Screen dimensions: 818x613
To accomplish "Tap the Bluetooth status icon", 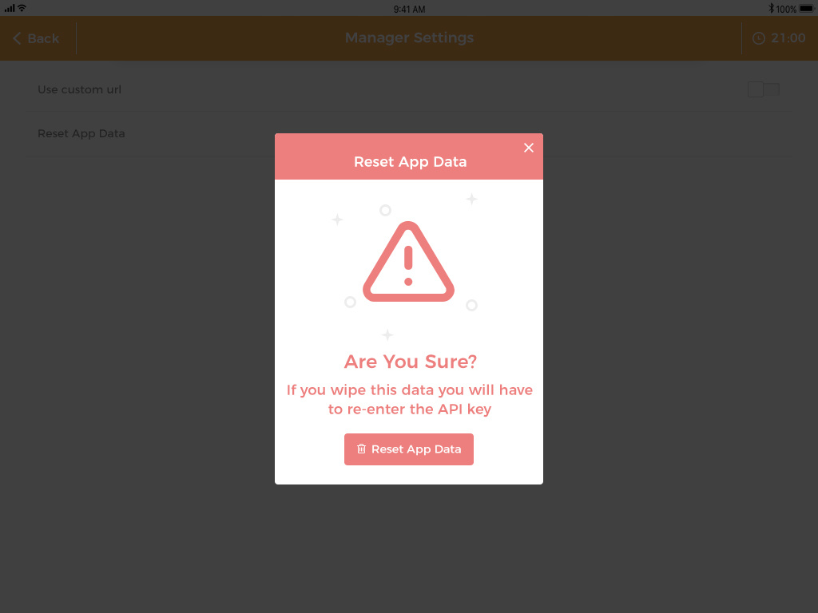I will click(x=771, y=8).
